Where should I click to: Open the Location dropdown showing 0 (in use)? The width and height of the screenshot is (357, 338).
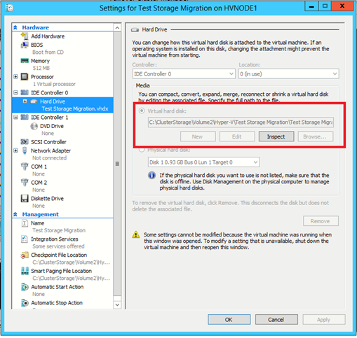(x=289, y=74)
